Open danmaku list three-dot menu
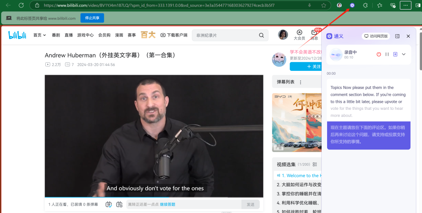422x213 pixels. click(x=300, y=82)
